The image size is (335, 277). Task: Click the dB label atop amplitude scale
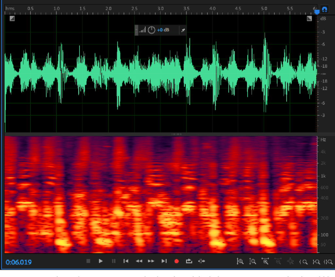click(323, 19)
